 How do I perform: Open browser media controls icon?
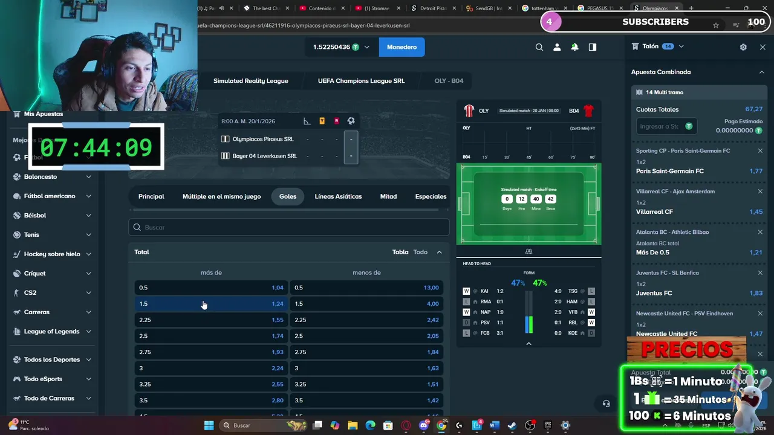[x=736, y=25]
